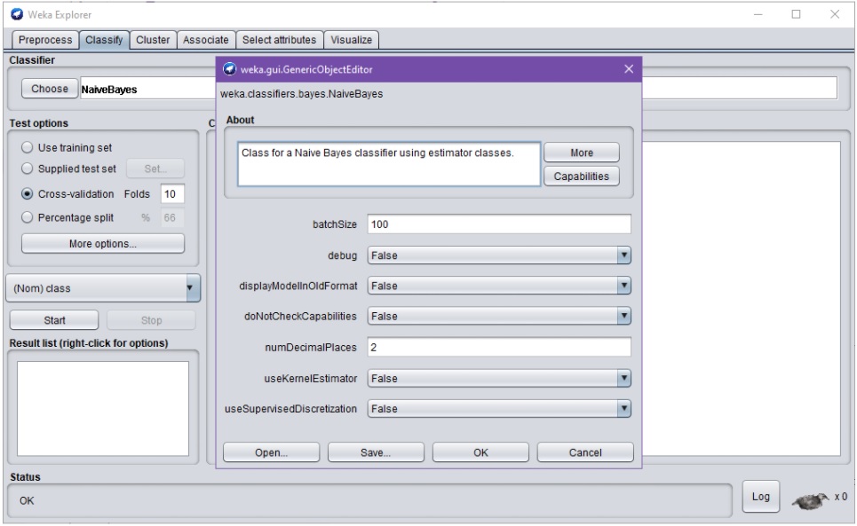The width and height of the screenshot is (857, 526).
Task: Click the Weka bird icon in Explorer title bar
Action: point(17,14)
